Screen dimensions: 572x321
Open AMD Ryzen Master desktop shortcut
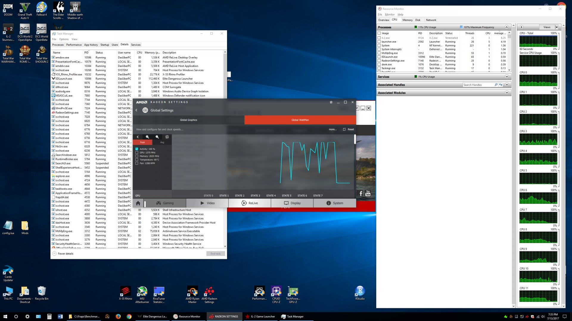tap(192, 295)
